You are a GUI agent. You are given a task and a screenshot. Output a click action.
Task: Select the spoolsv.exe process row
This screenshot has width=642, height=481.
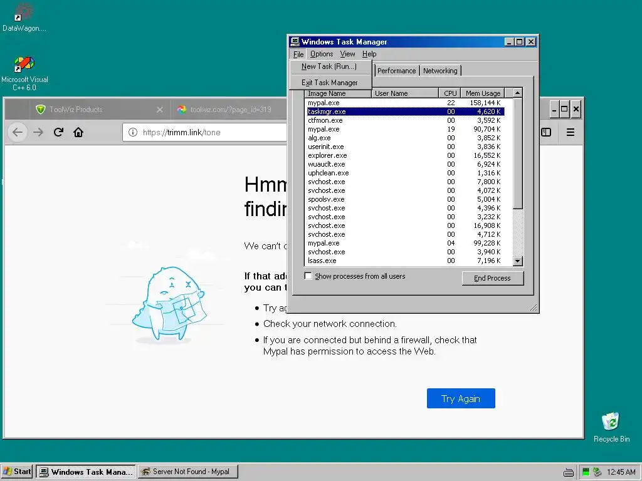pos(406,199)
